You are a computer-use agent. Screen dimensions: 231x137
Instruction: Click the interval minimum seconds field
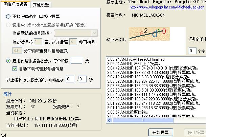[70, 79]
